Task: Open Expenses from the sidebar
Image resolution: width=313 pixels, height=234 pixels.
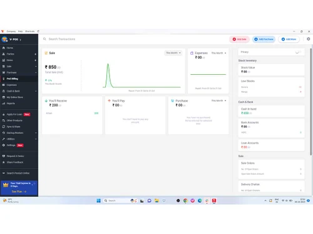Action: click(11, 85)
